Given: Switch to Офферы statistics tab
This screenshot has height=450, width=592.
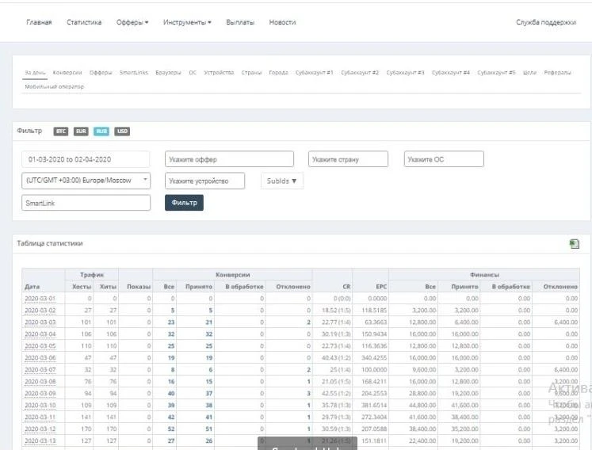Looking at the screenshot, I should [x=101, y=72].
